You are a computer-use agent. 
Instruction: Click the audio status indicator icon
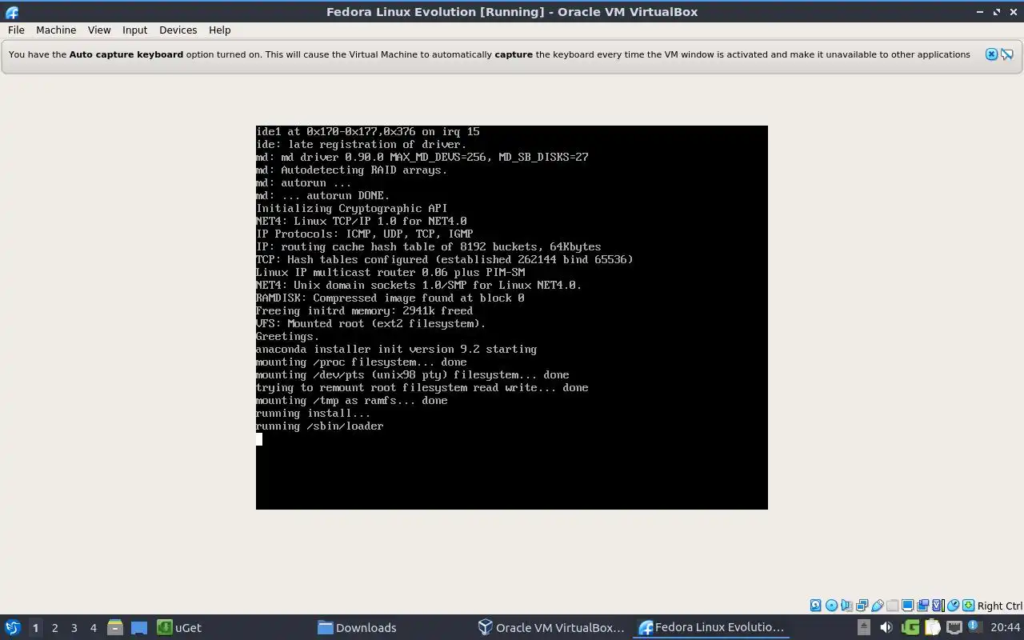pyautogui.click(x=846, y=606)
